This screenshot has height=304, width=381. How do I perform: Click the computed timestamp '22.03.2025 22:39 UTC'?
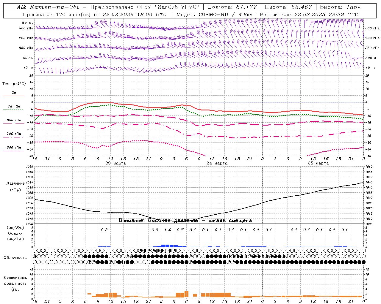pyautogui.click(x=326, y=15)
